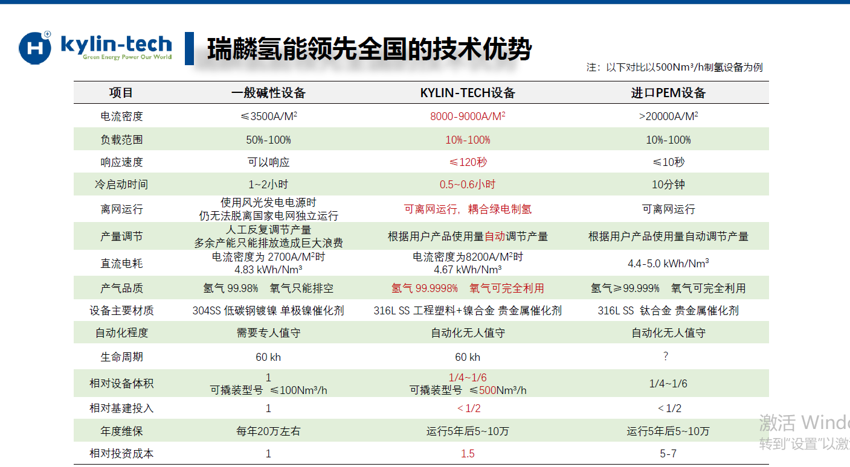Click the 进口PEM设备 column header

coord(668,93)
